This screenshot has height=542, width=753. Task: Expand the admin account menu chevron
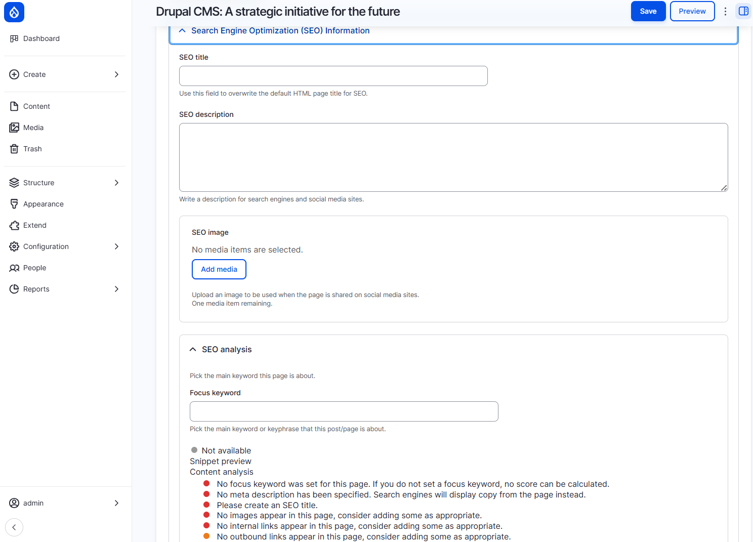[x=116, y=503]
